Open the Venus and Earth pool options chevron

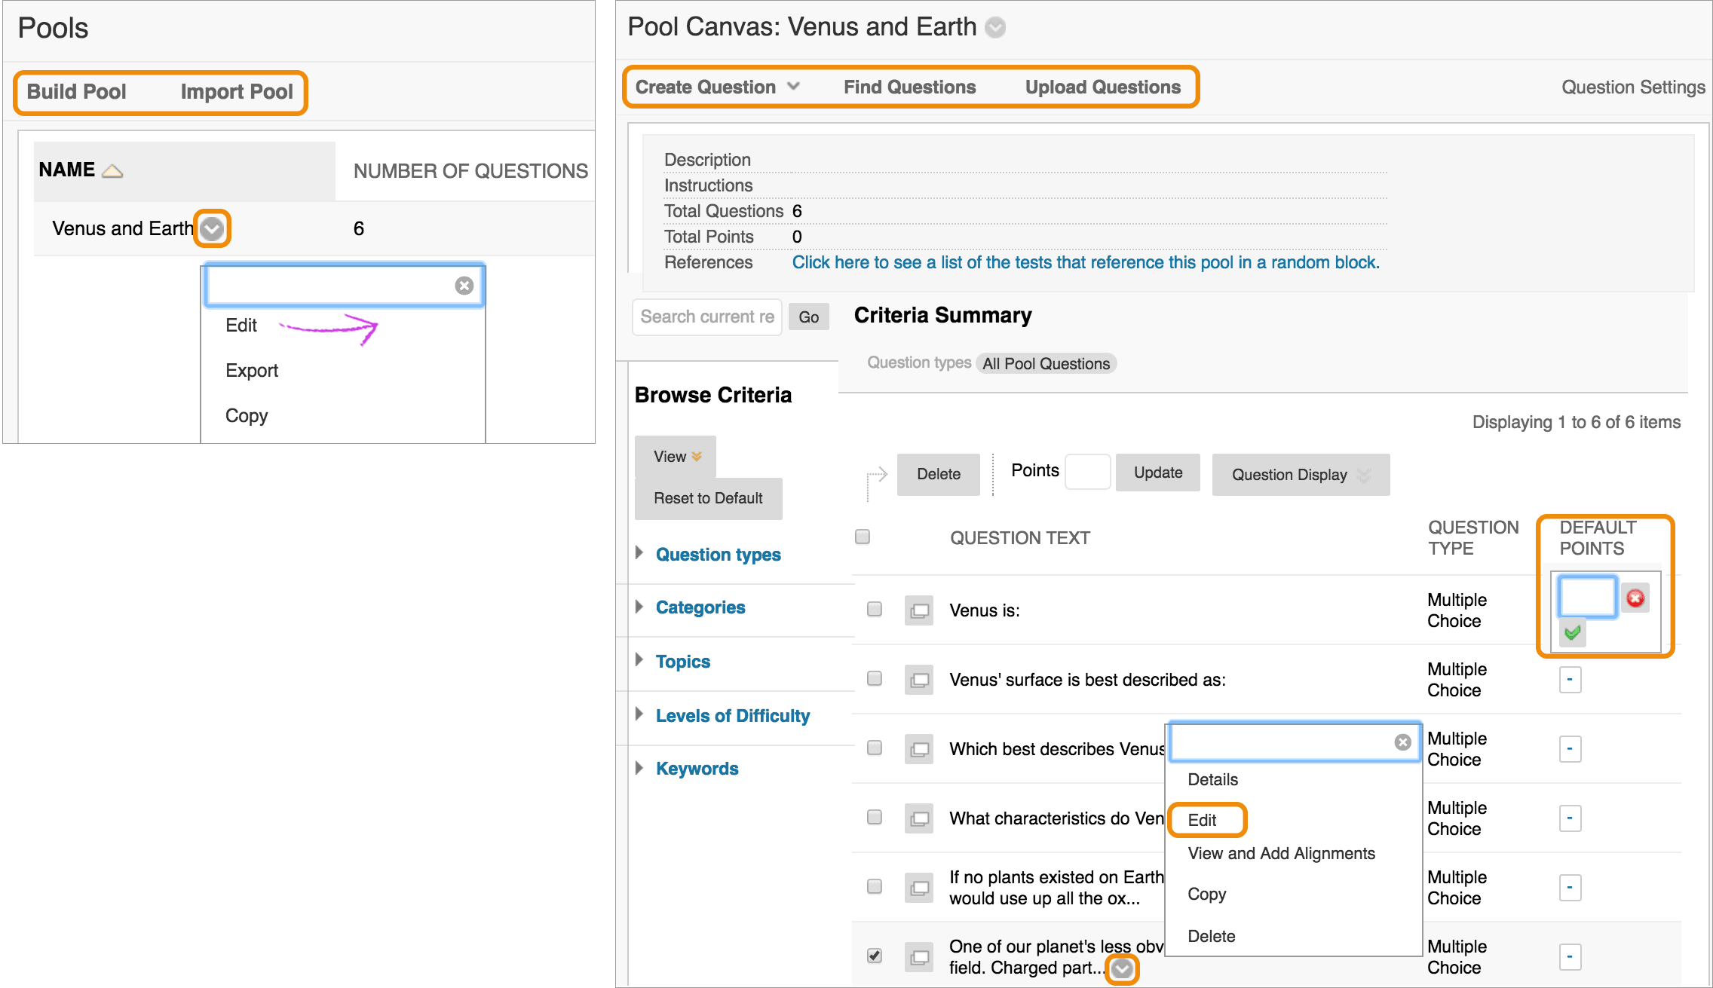tap(212, 228)
